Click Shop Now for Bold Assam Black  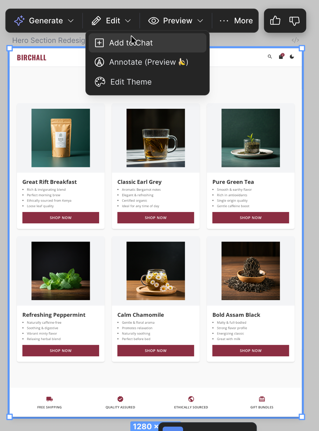[x=251, y=351]
